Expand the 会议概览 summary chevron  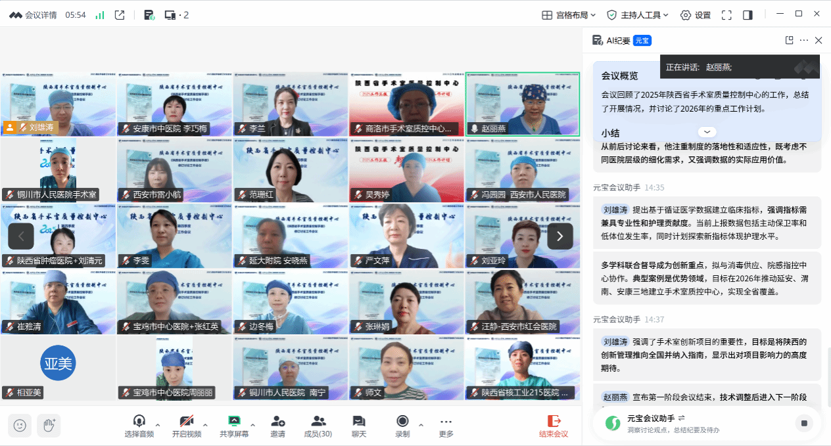tap(707, 132)
